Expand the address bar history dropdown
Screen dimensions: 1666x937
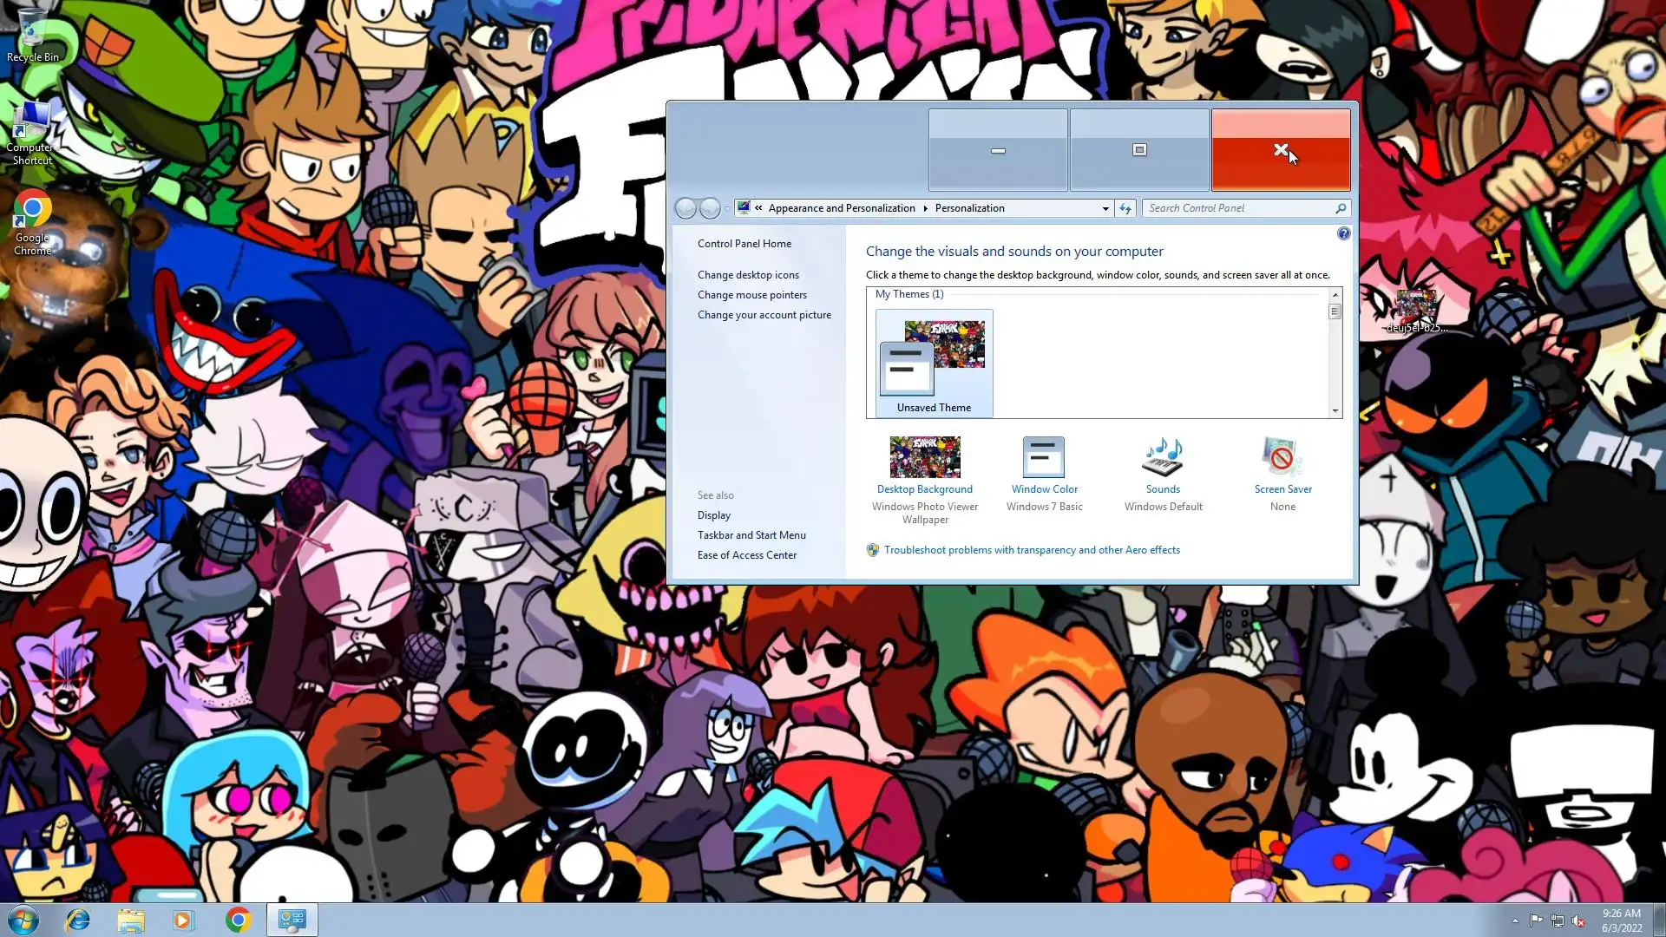[x=1105, y=208]
